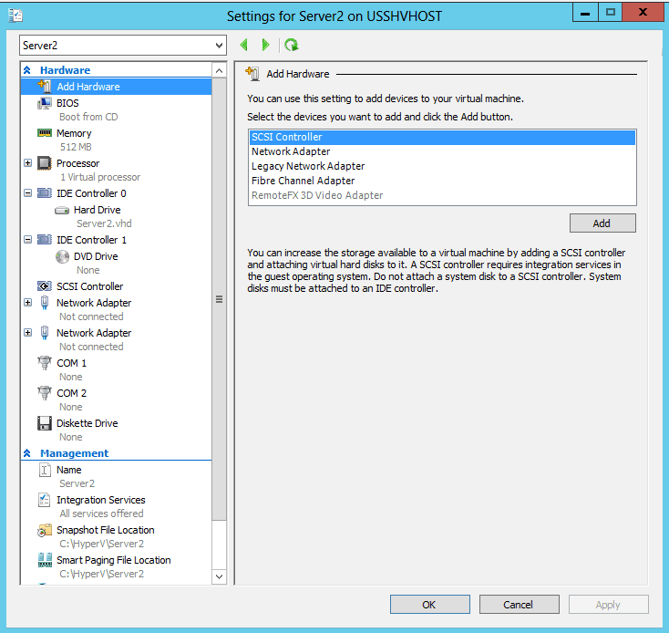Select Fibre Channel Adapter in the list
Image resolution: width=669 pixels, height=633 pixels.
point(442,181)
